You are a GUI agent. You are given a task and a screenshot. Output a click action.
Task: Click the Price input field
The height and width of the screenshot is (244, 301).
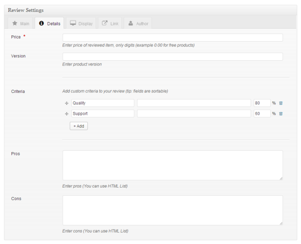click(x=172, y=37)
